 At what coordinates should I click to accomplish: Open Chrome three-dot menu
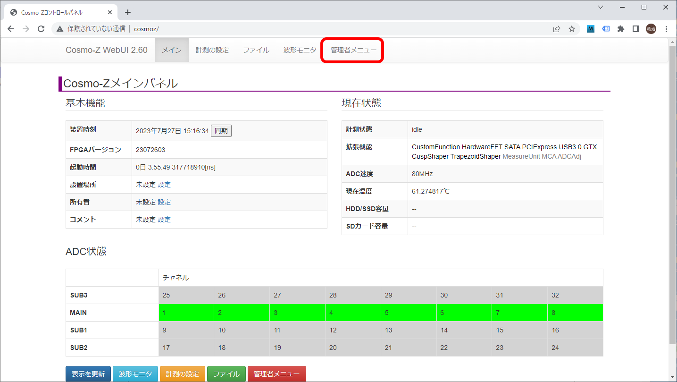pyautogui.click(x=666, y=29)
